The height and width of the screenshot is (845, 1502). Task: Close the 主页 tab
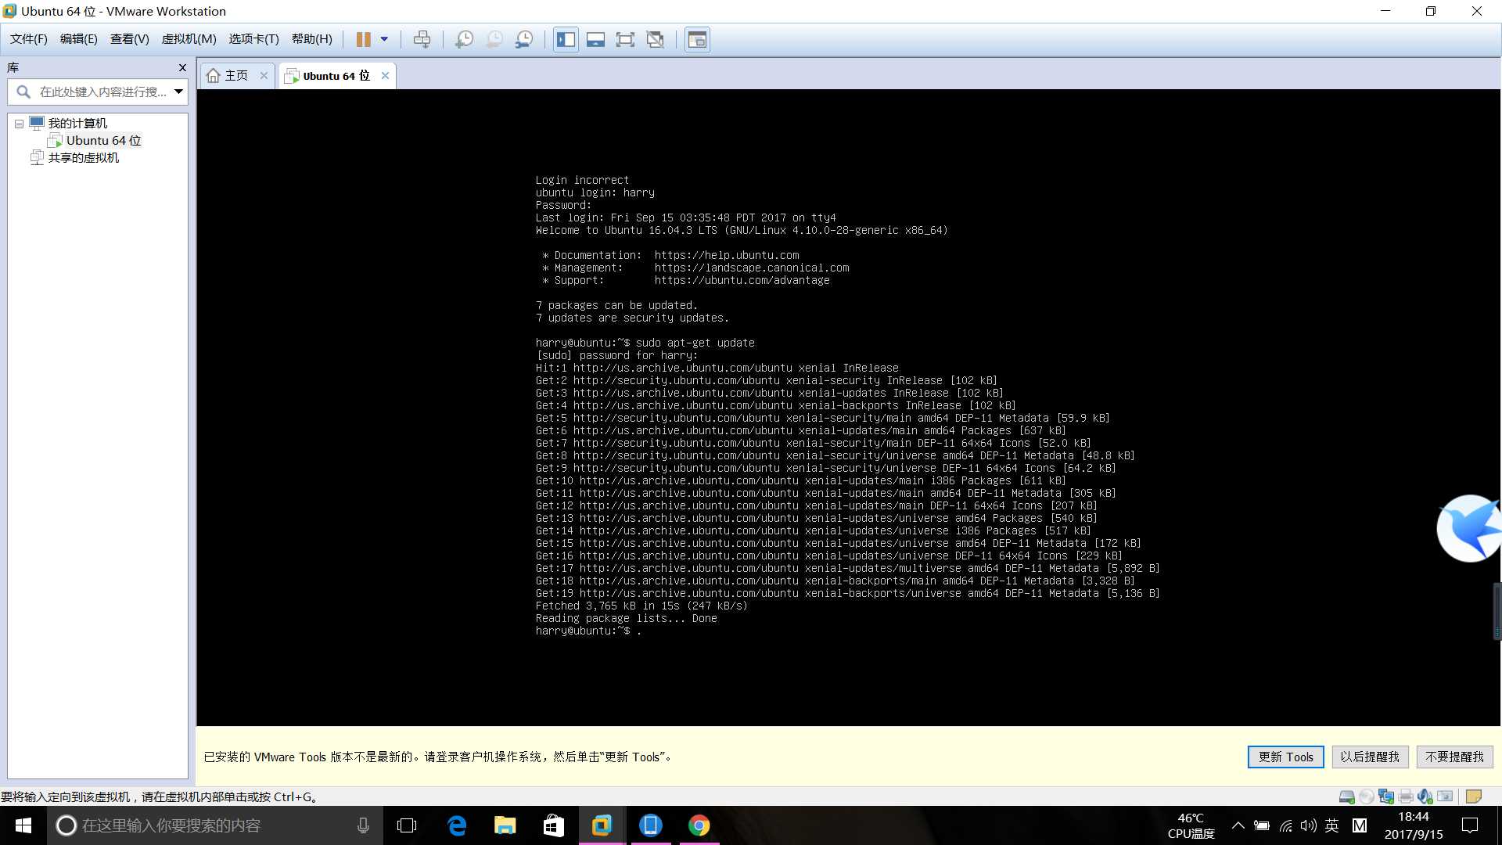(264, 76)
